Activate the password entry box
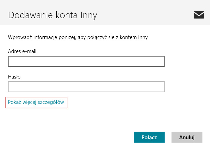The image size is (210, 144). pos(86,87)
